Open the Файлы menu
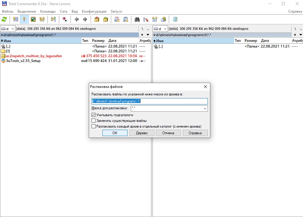This screenshot has height=217, width=303. 8,11
